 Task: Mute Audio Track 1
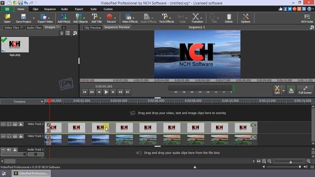point(9,149)
